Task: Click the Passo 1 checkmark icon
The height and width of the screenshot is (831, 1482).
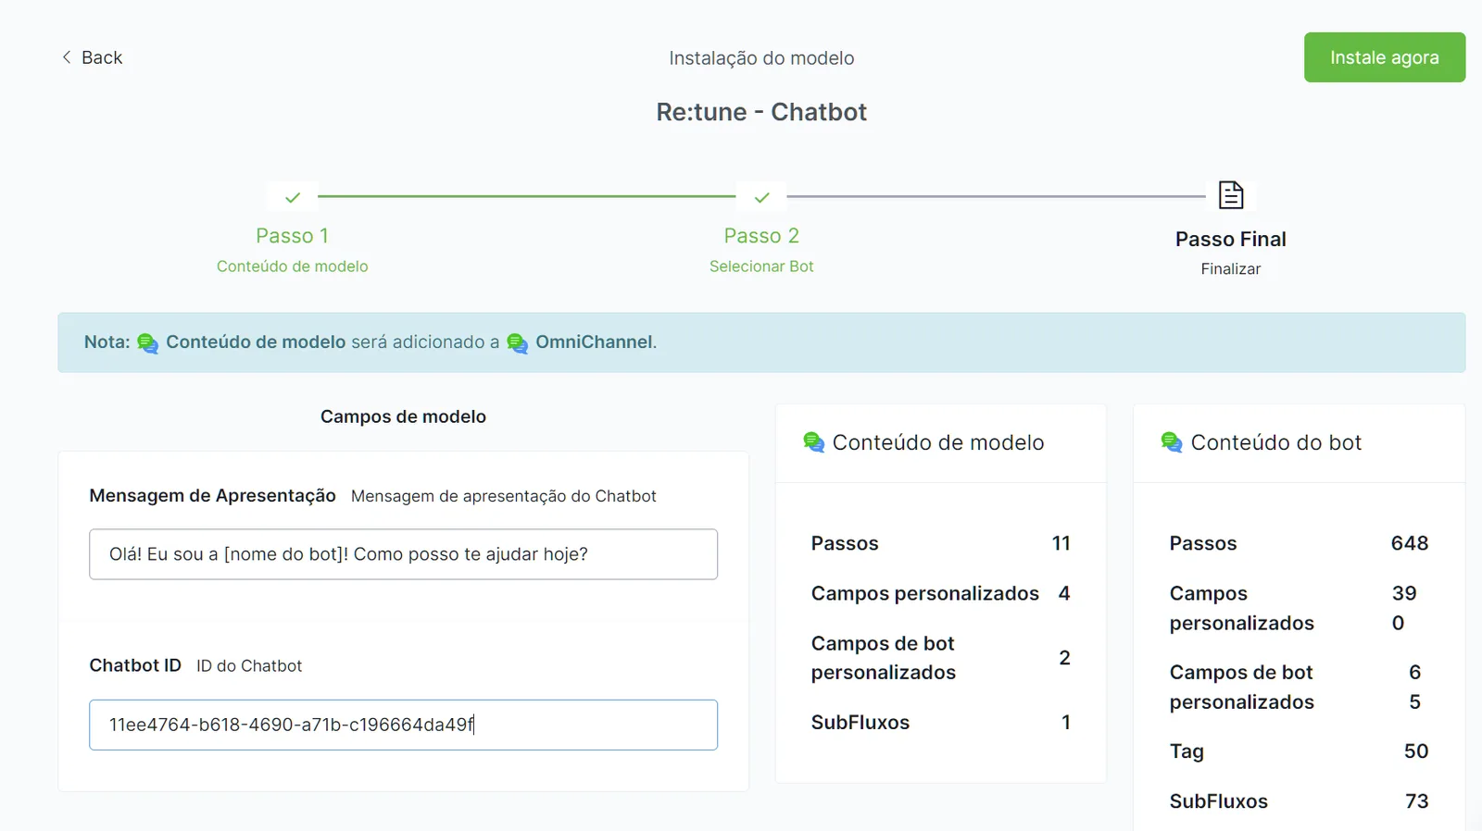Action: point(293,197)
